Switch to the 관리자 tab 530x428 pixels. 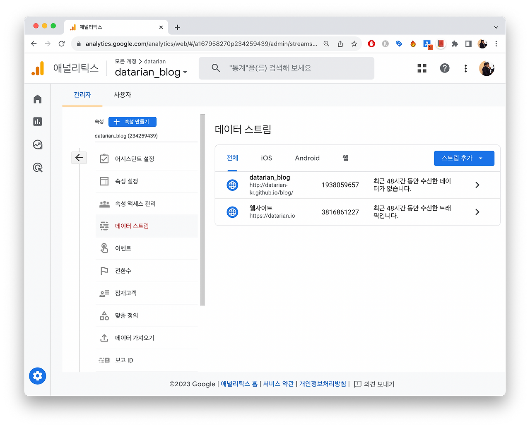(x=82, y=95)
